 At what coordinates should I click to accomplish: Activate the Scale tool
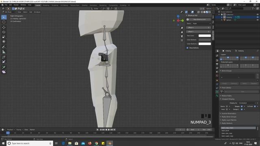tap(4, 37)
